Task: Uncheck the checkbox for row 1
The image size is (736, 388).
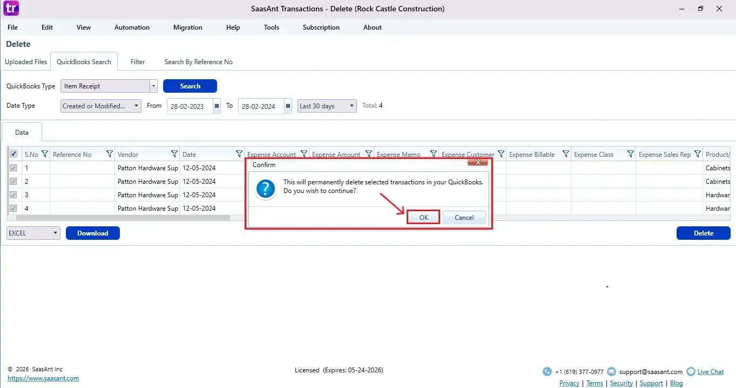Action: coord(13,168)
